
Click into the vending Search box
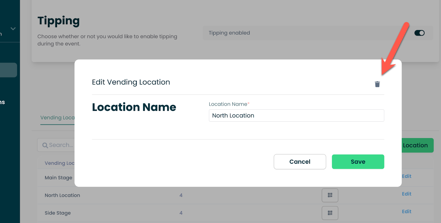click(61, 145)
